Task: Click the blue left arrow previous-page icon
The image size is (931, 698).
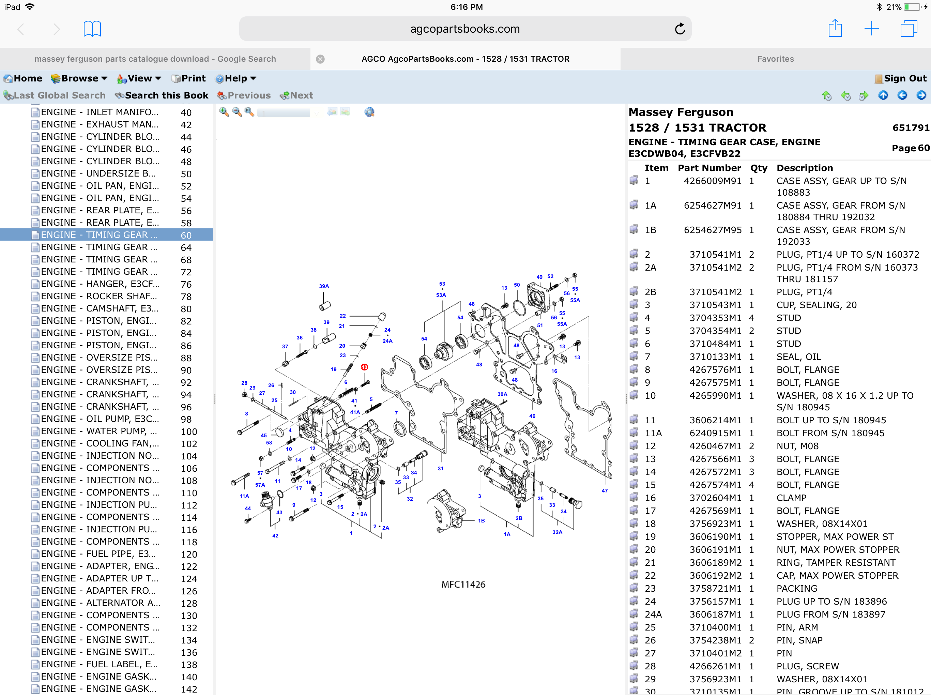Action: 902,95
